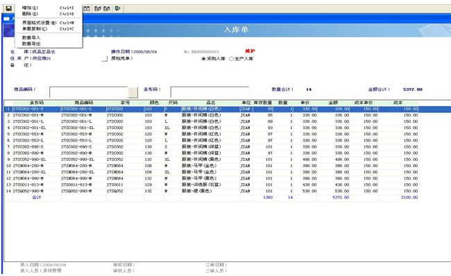Click stock quantity 87 in row 5
This screenshot has width=451, height=276.
[x=270, y=135]
